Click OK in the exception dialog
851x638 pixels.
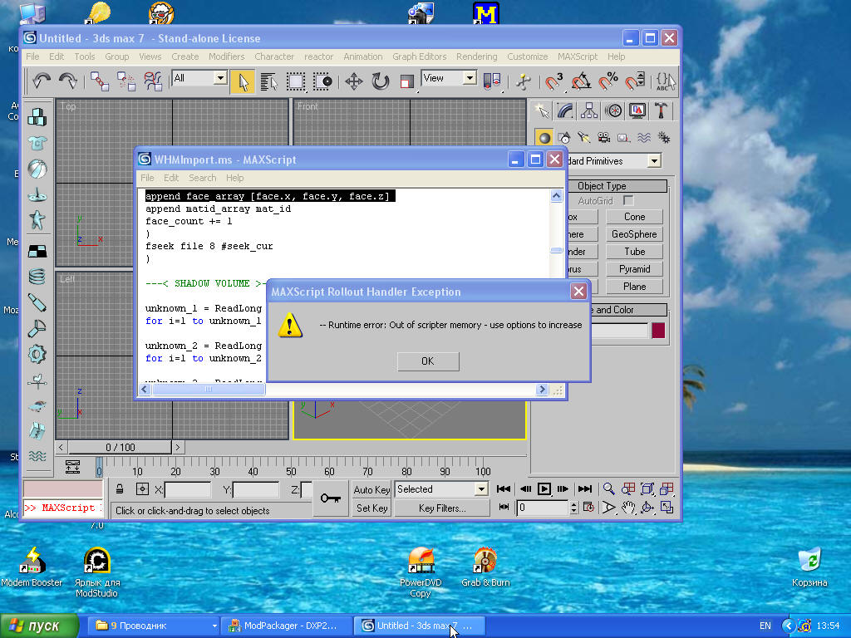[x=428, y=361]
